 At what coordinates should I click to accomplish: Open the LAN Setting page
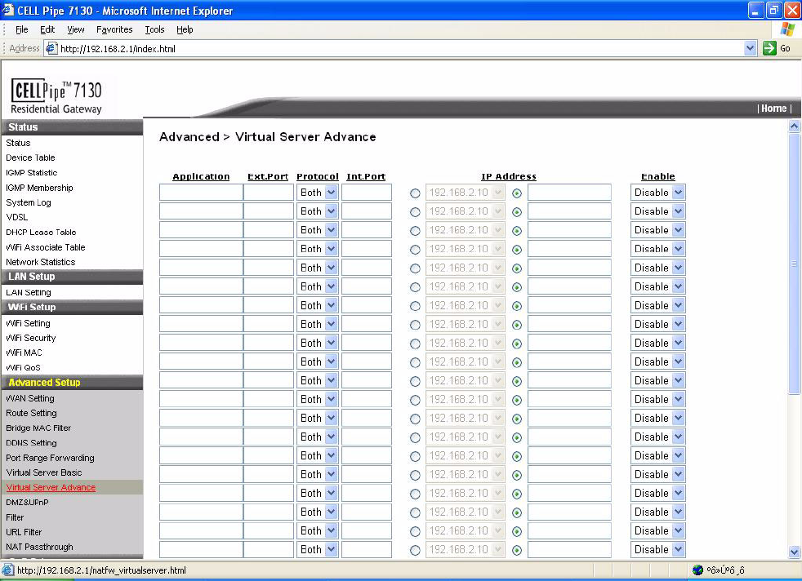[29, 292]
